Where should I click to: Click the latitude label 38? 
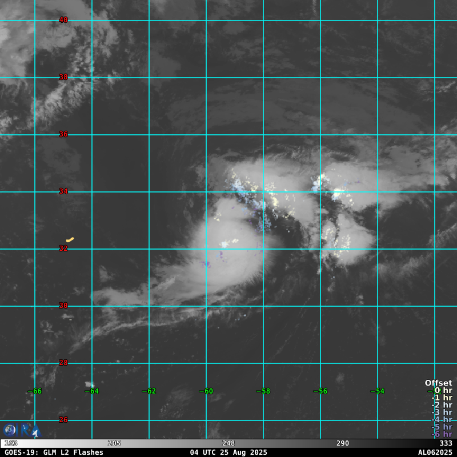click(63, 77)
